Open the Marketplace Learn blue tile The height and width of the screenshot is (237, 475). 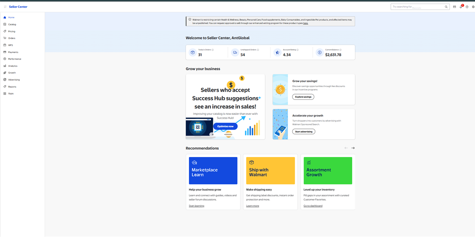[x=213, y=171]
